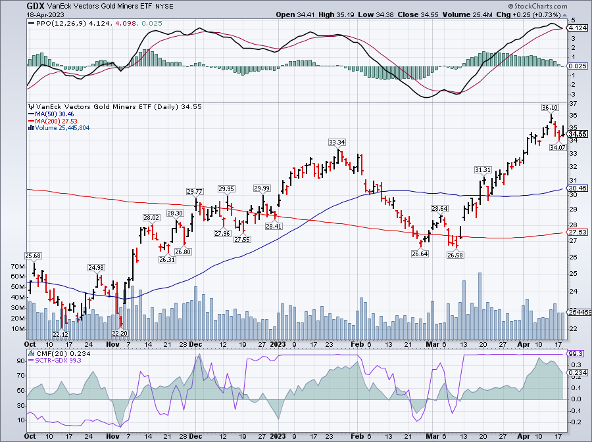Click the 22.20 low price annotation
The image size is (592, 442).
(x=120, y=333)
